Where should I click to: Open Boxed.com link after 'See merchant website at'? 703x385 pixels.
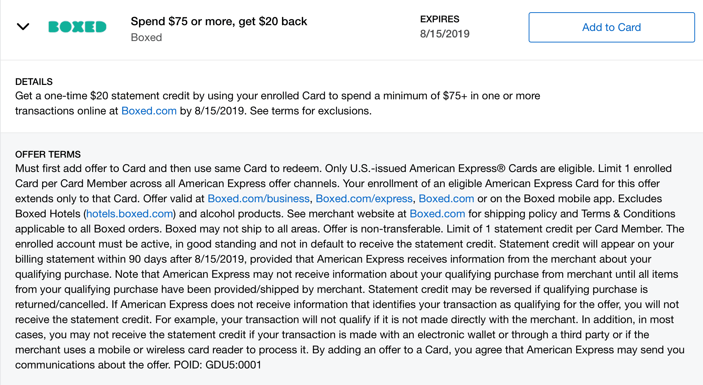coord(437,214)
